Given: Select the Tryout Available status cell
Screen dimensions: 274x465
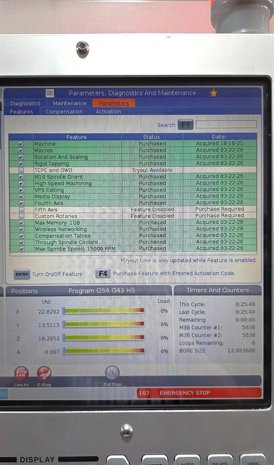Looking at the screenshot, I should click(x=152, y=170).
